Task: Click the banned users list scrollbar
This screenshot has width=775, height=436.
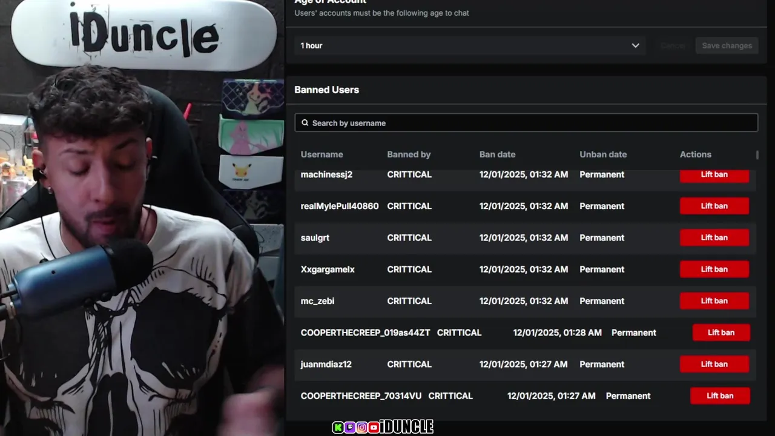Action: coord(757,155)
